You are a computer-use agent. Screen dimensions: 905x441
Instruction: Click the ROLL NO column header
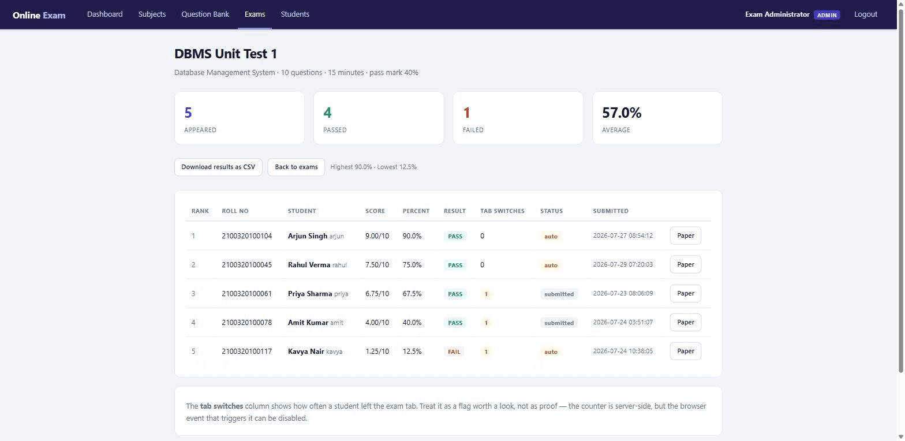point(235,211)
